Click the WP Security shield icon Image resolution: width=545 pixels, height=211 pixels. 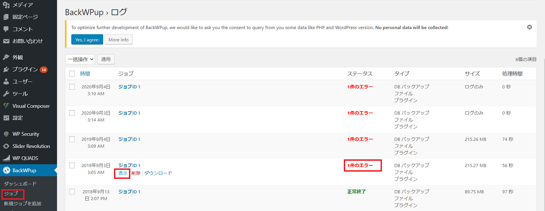(x=6, y=134)
